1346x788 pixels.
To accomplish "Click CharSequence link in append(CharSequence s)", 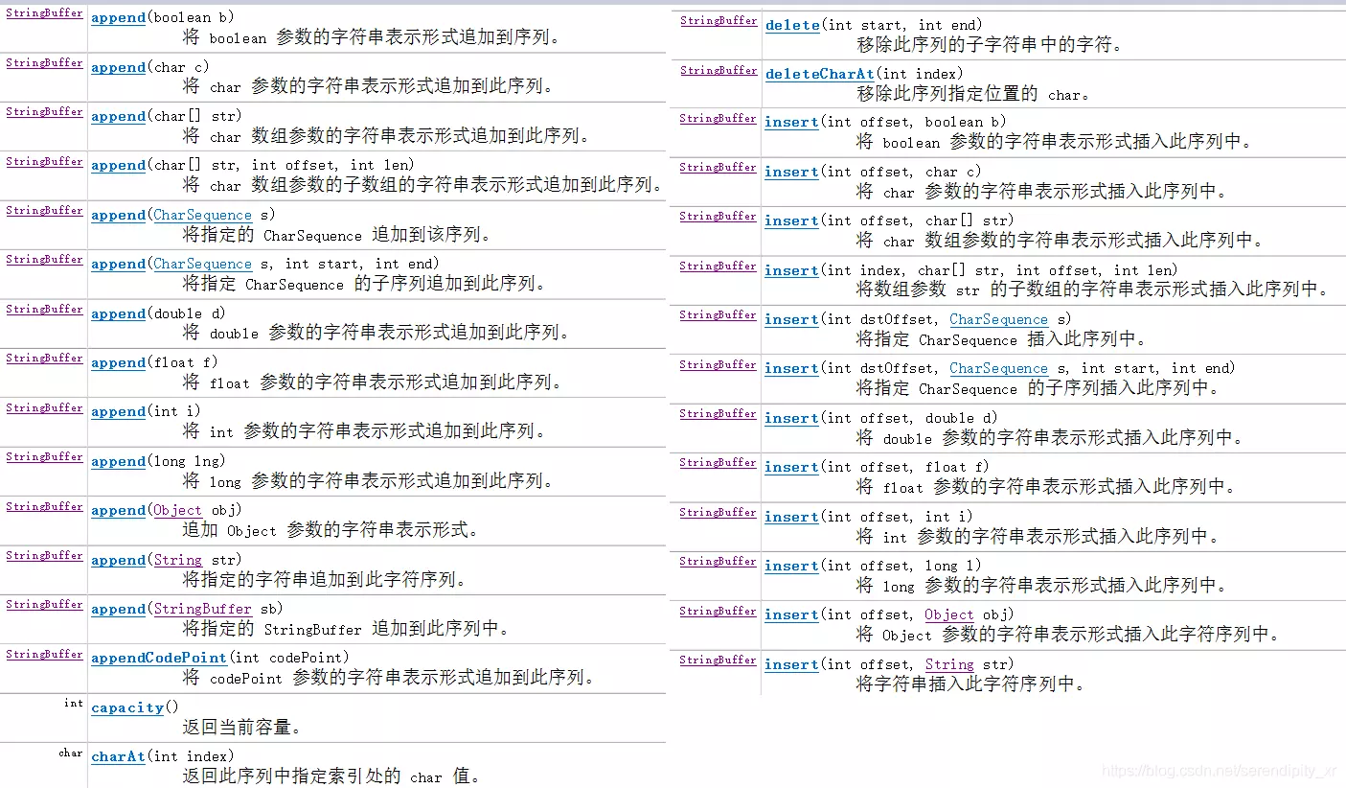I will click(202, 216).
